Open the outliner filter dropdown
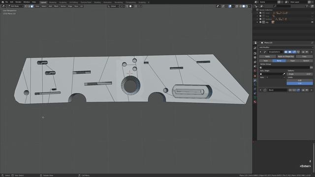This screenshot has height=177, width=315. (307, 6)
